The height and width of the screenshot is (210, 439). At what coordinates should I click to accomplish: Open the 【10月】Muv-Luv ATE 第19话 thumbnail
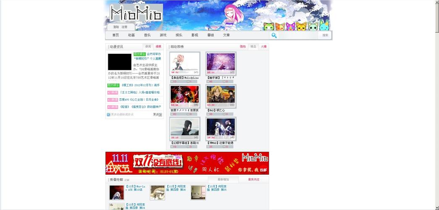click(116, 192)
